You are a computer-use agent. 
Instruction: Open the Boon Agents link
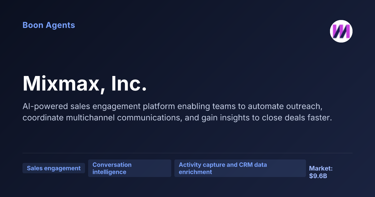[49, 25]
